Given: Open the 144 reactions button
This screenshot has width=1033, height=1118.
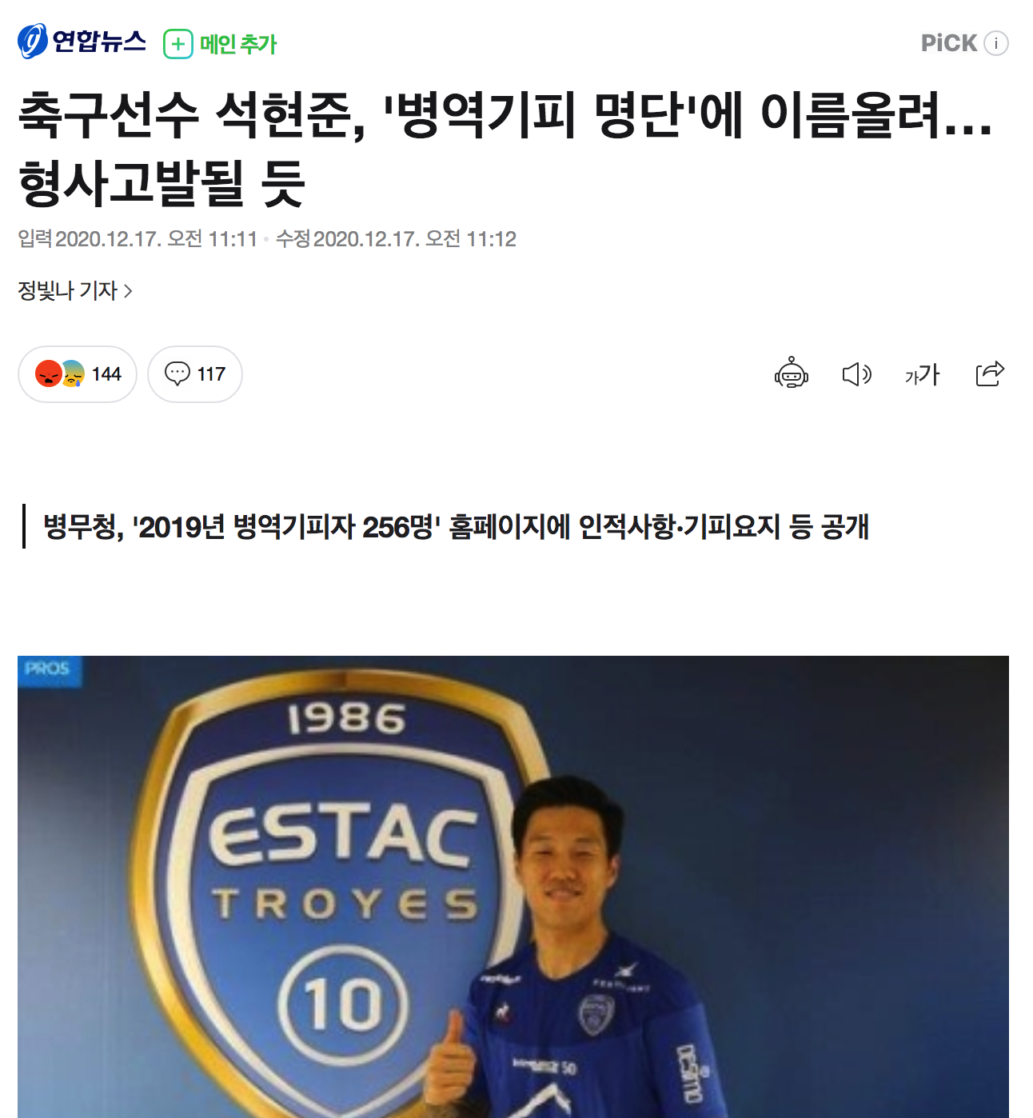Looking at the screenshot, I should point(78,374).
